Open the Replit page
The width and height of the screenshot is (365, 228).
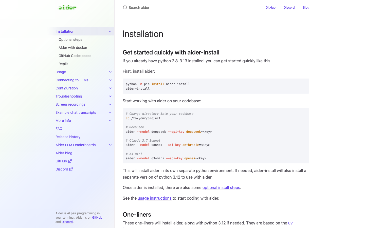pyautogui.click(x=63, y=64)
